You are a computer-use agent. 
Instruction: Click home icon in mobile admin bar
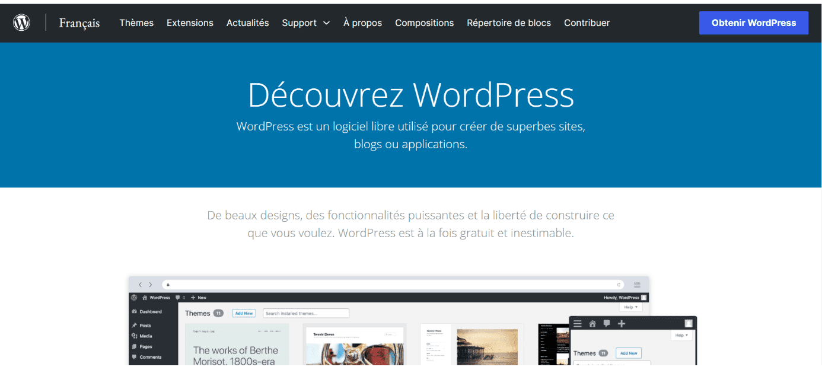tap(592, 324)
